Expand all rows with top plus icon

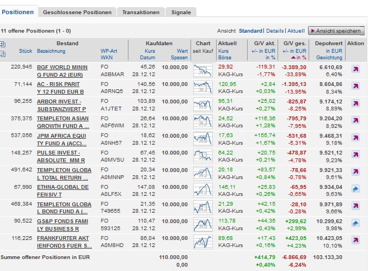pyautogui.click(x=3, y=44)
